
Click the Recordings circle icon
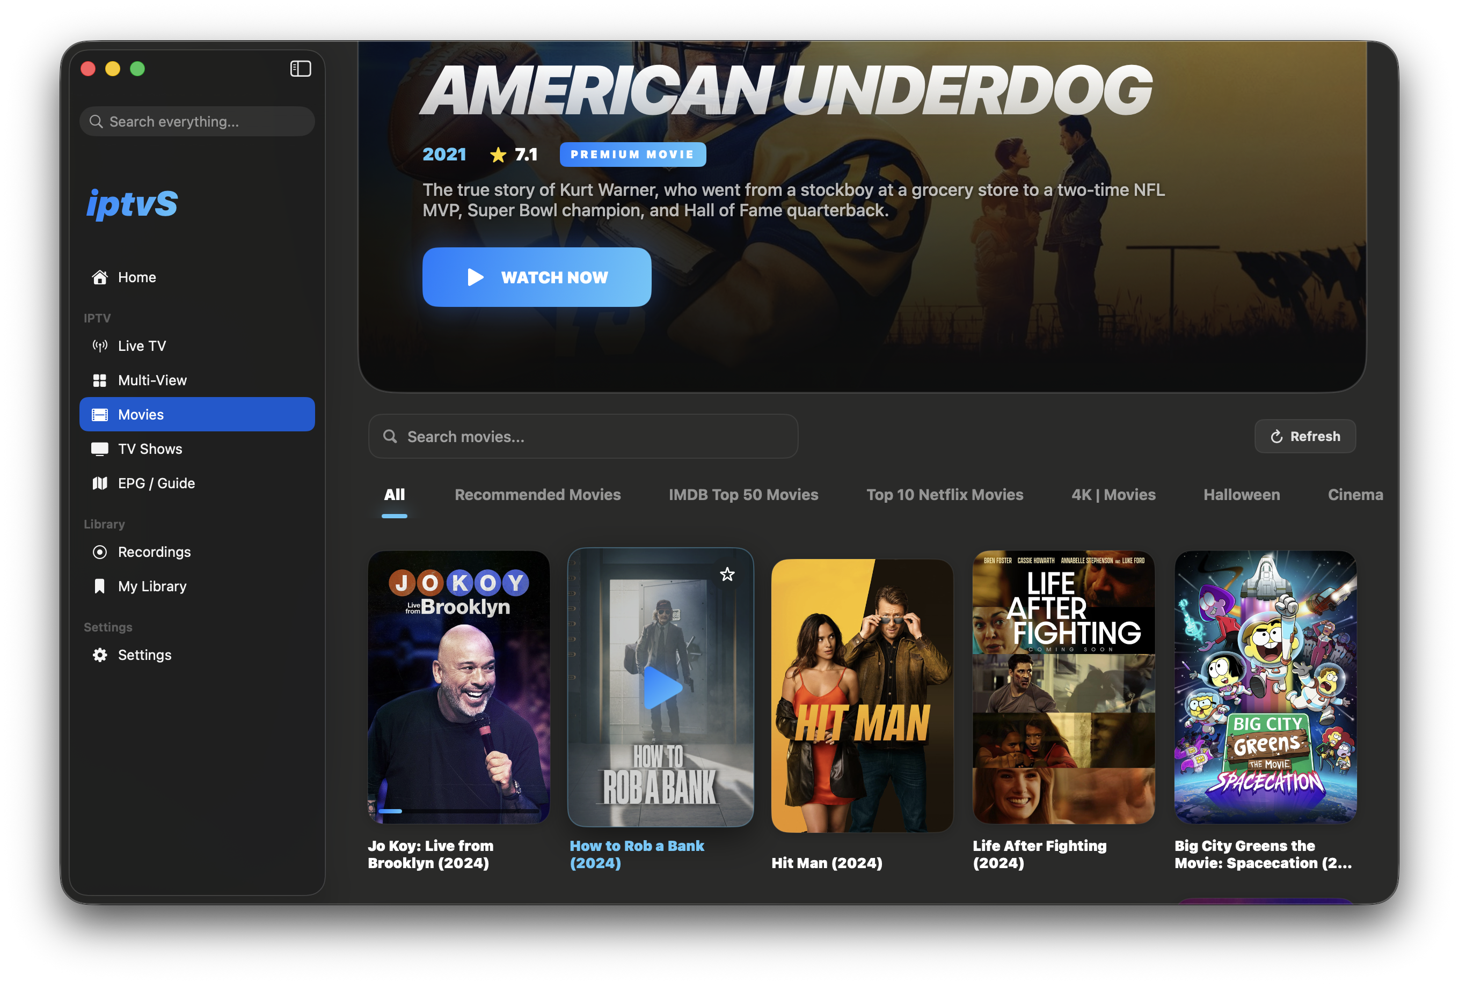pos(100,552)
